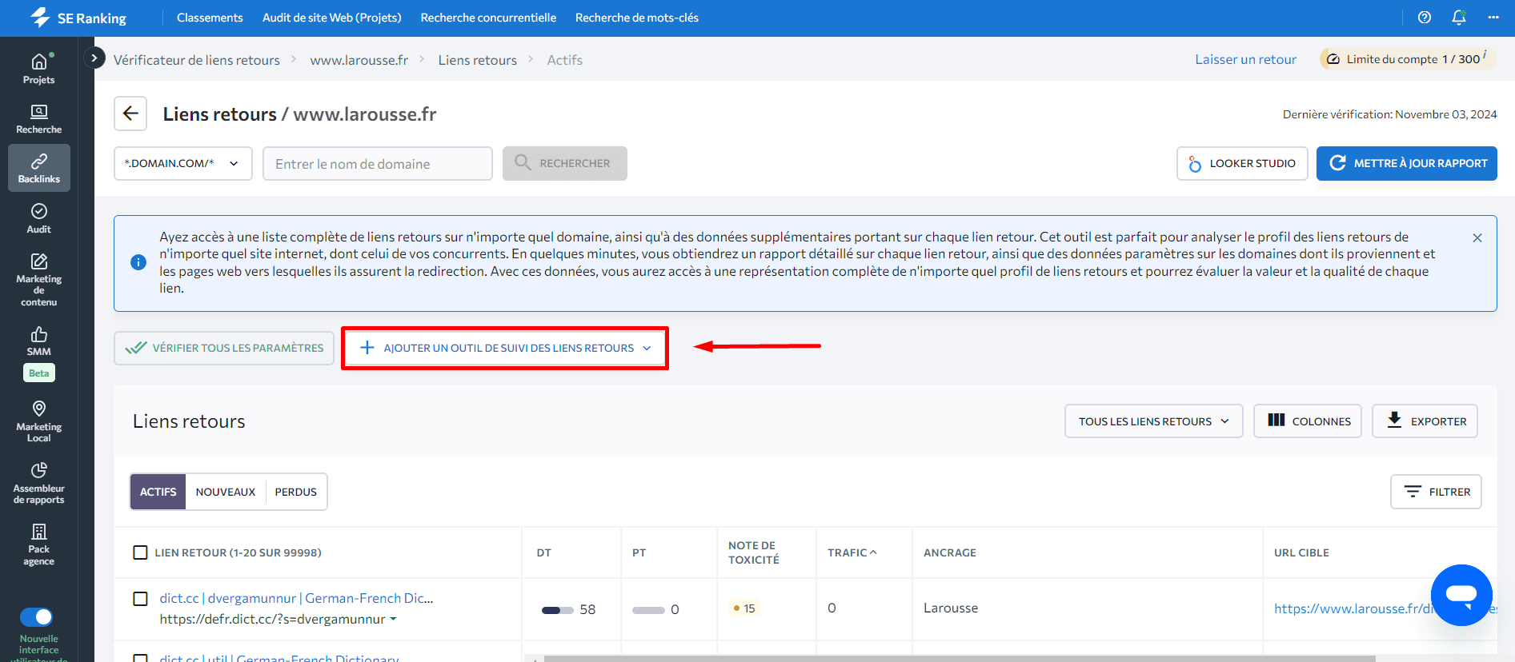Click the domain name input field

coord(378,163)
